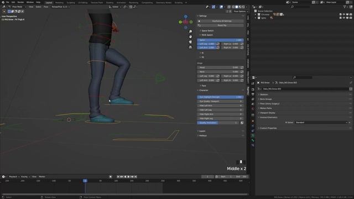
Task: Click the snap icon beside Right Arm FK/IK slider
Action: [242, 48]
